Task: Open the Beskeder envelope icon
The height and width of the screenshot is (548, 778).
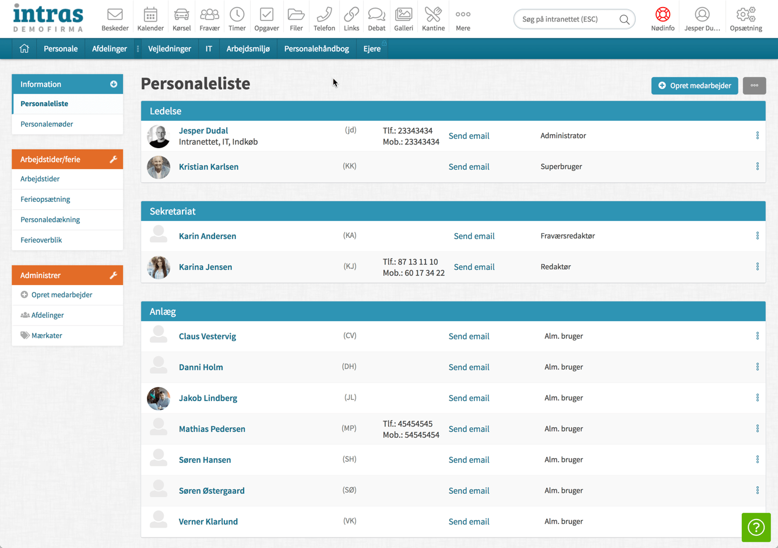Action: click(115, 15)
